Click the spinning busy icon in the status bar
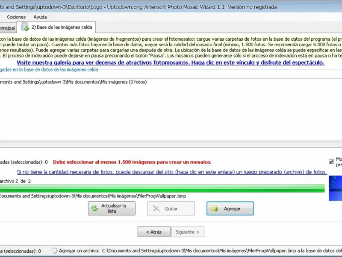 55,251
